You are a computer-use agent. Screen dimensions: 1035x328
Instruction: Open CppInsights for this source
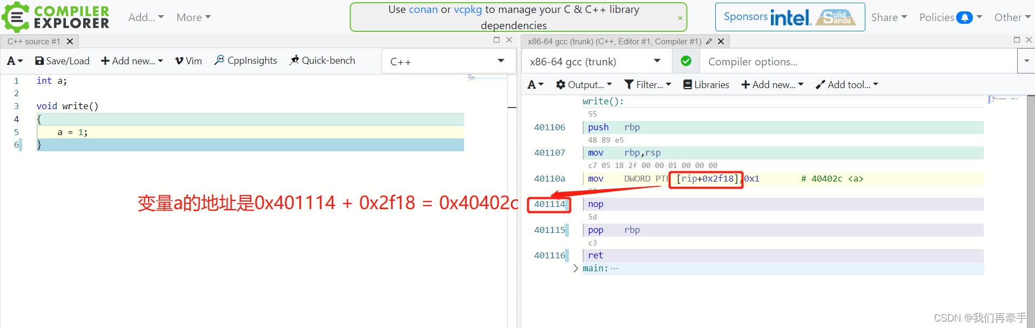click(x=246, y=61)
